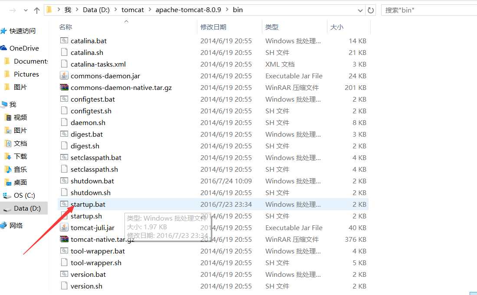Screen dimensions: 477x295
Task: Click the shutdown.bat file icon
Action: [x=64, y=181]
